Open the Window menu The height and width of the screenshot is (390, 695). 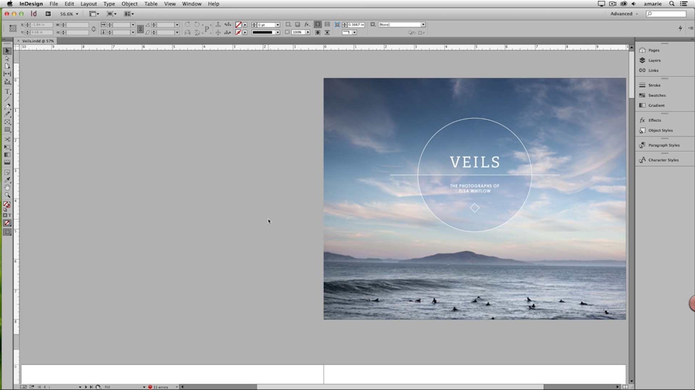tap(191, 4)
